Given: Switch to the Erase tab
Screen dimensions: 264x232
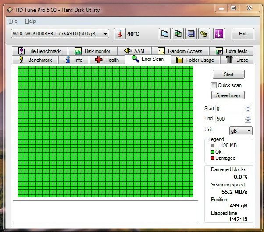Looking at the screenshot, I should [x=237, y=60].
